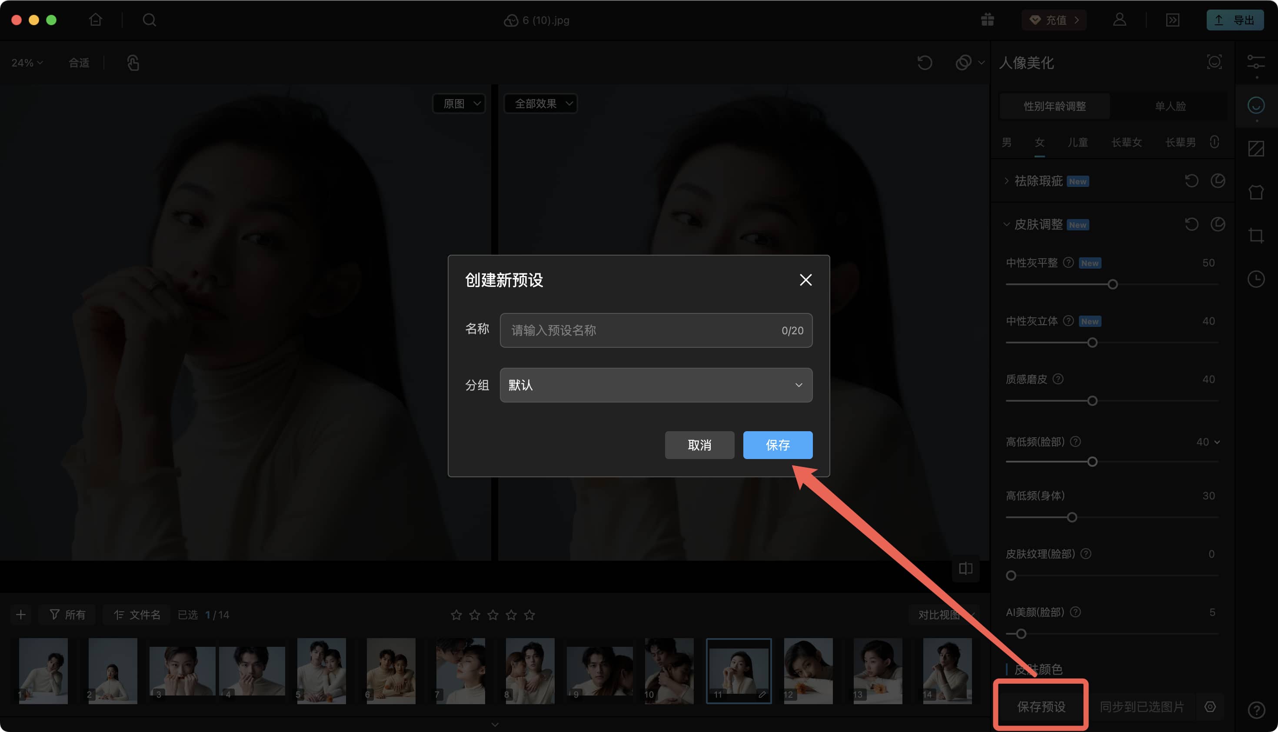
Task: Click the first rating star
Action: point(456,614)
